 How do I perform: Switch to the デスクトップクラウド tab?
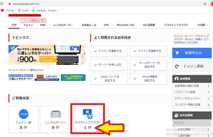click(176, 25)
